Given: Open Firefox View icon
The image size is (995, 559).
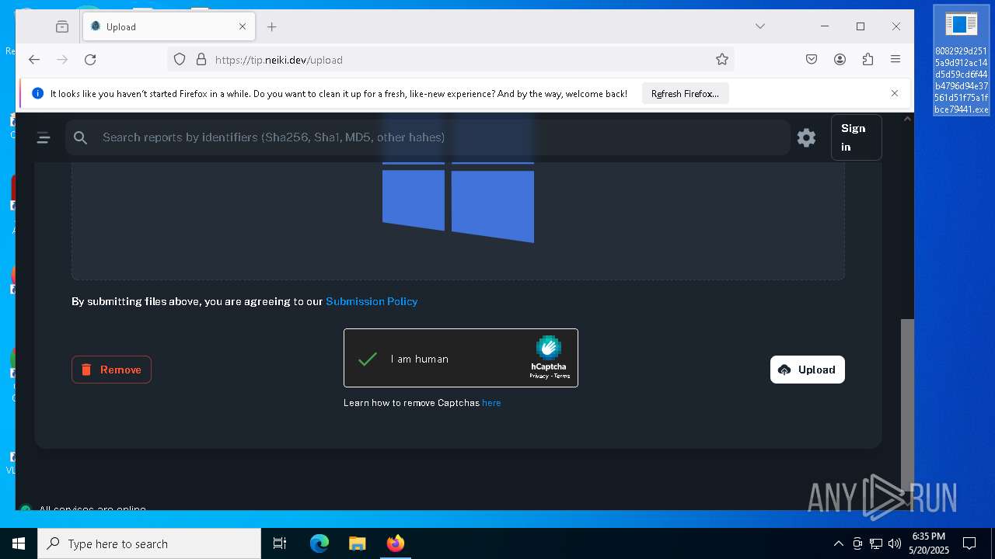Looking at the screenshot, I should click(62, 26).
